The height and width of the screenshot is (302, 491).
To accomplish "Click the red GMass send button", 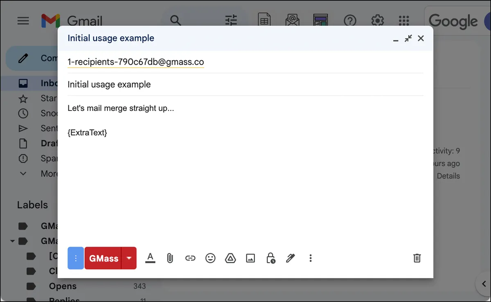I will tap(103, 258).
